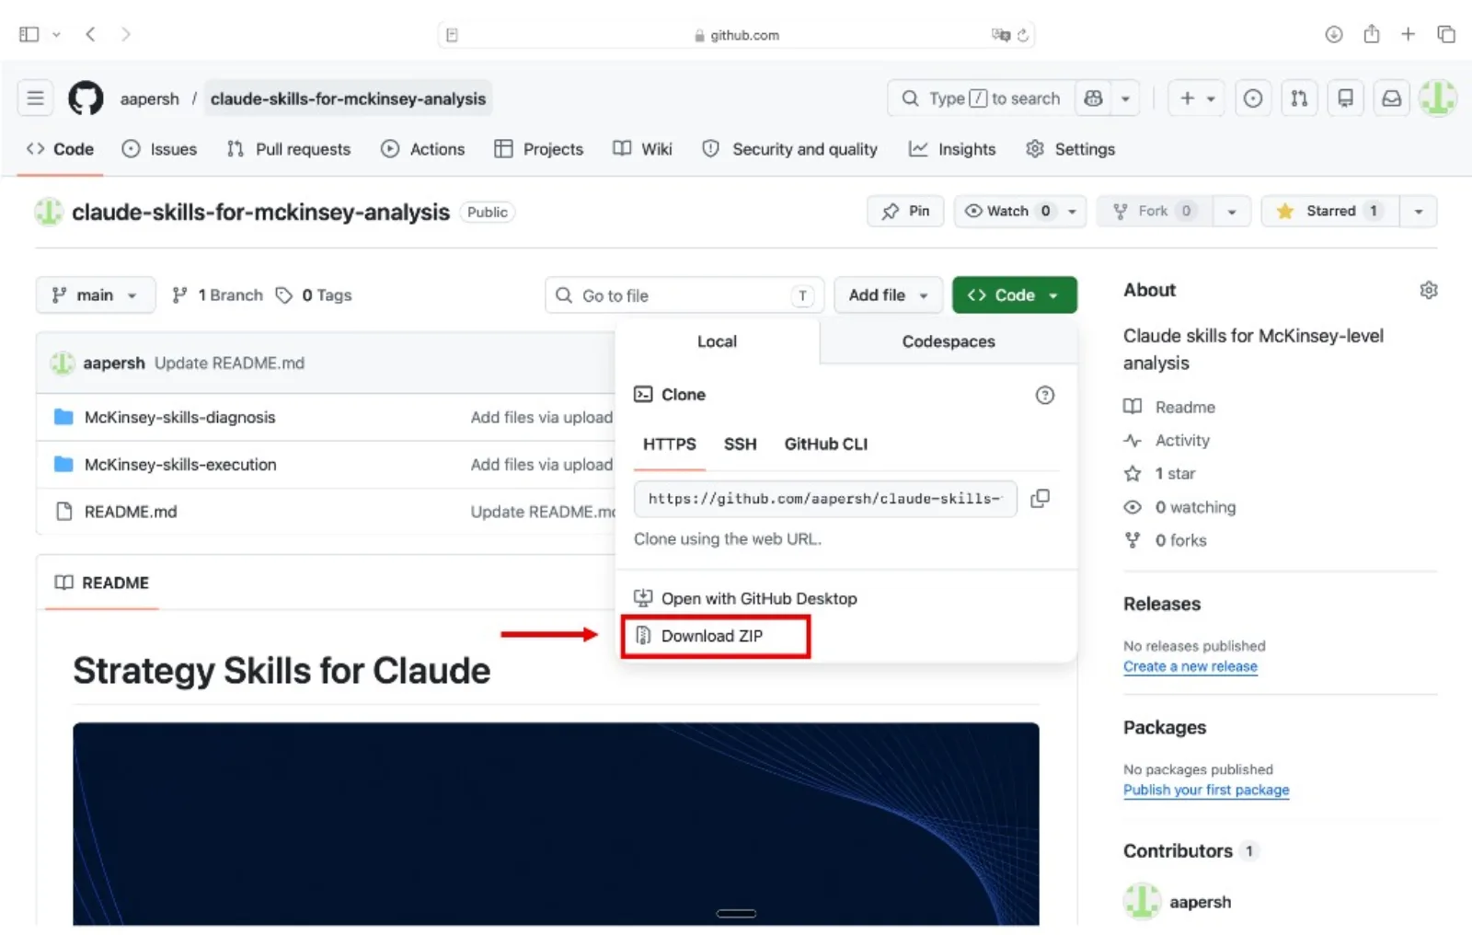Open aapersh contributor profile link
This screenshot has width=1472, height=935.
click(x=1200, y=902)
